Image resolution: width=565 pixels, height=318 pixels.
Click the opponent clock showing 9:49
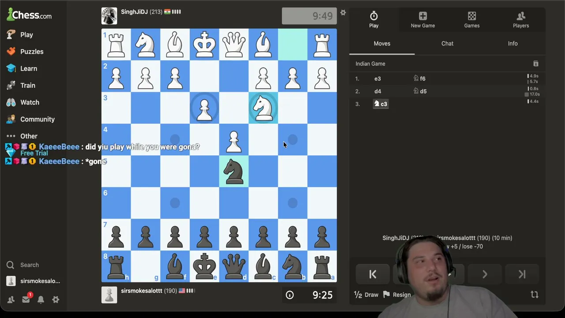coord(309,16)
